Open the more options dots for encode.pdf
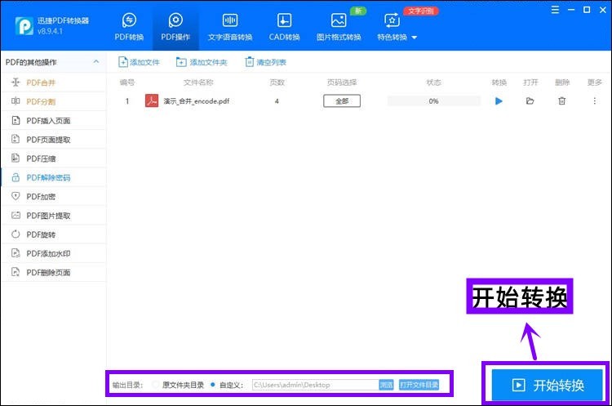 (x=594, y=101)
